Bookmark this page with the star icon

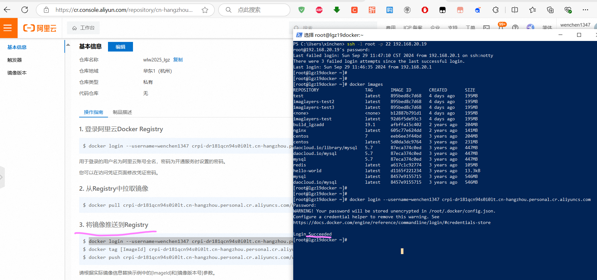pyautogui.click(x=205, y=10)
